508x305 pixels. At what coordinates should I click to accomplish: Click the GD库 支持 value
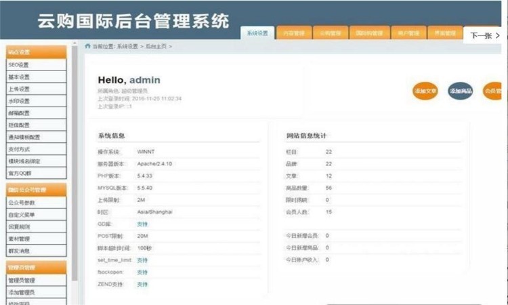142,224
